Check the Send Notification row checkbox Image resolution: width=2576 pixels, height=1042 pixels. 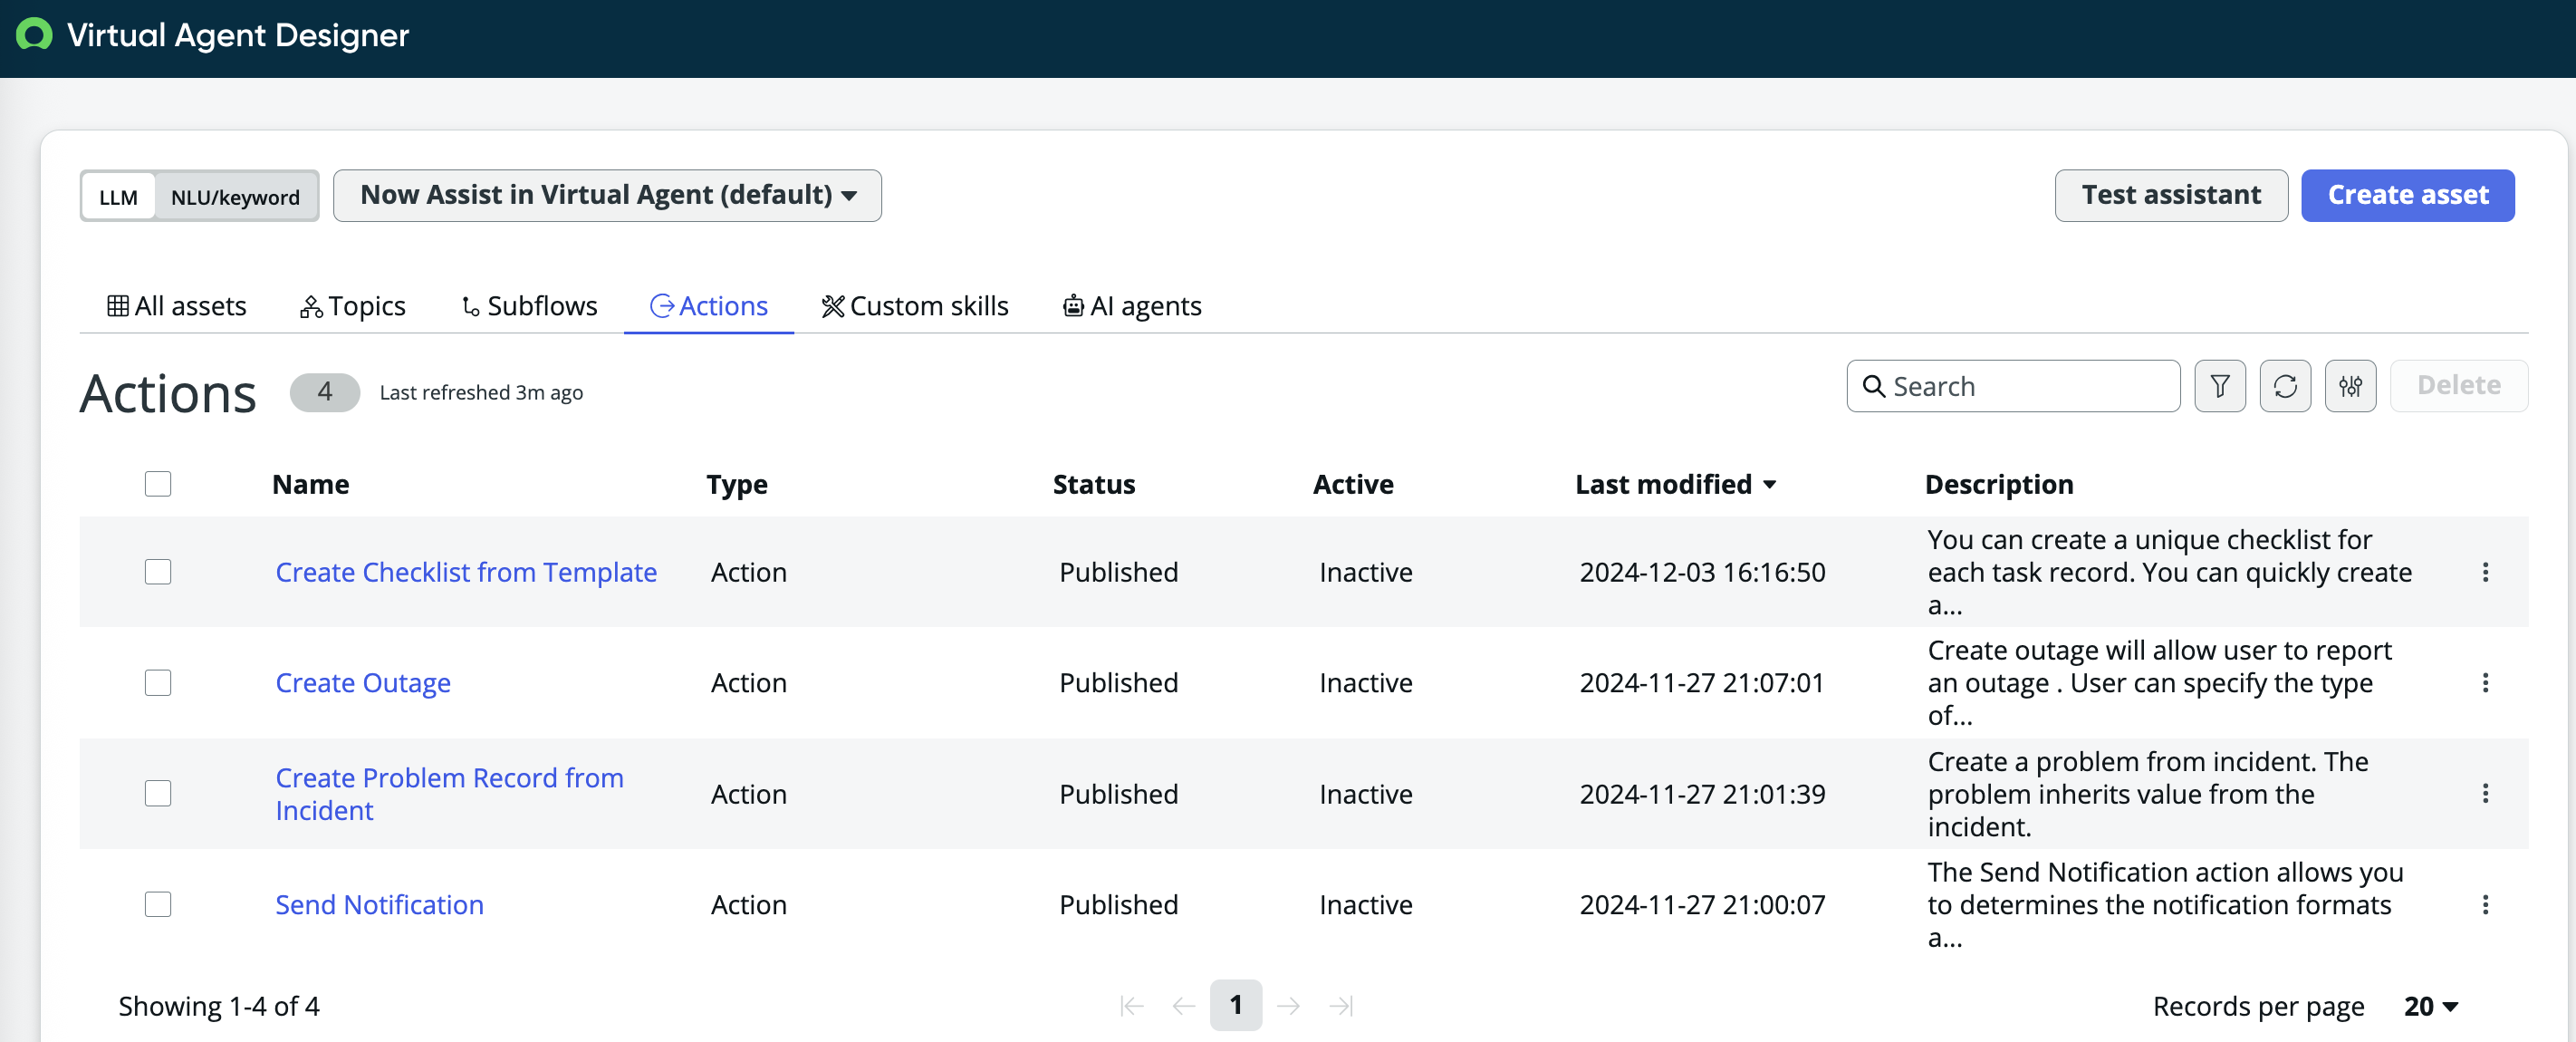(158, 905)
